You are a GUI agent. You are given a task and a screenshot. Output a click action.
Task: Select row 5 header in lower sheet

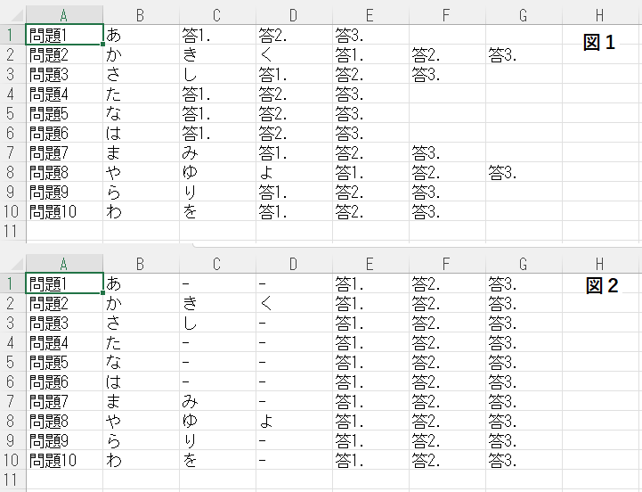12,362
